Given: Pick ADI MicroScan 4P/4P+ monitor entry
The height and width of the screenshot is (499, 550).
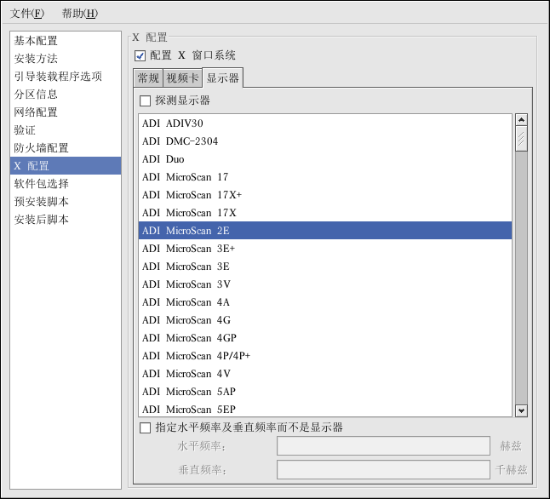Looking at the screenshot, I should click(x=196, y=356).
